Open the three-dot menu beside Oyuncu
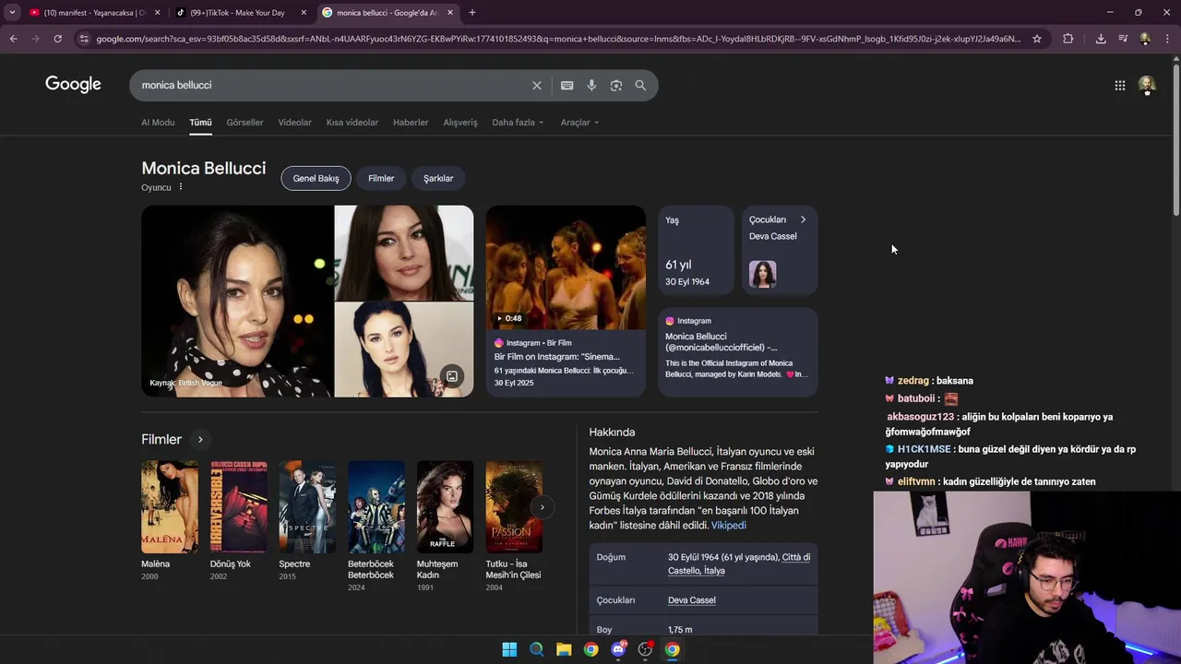1181x664 pixels. coord(181,187)
